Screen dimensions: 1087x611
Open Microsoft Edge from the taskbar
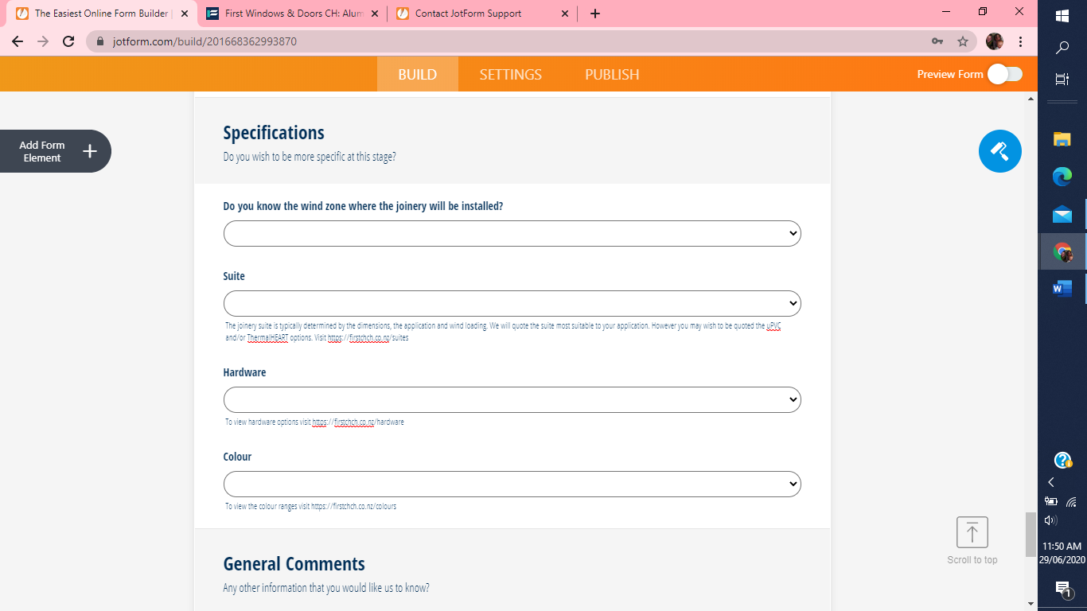point(1062,177)
